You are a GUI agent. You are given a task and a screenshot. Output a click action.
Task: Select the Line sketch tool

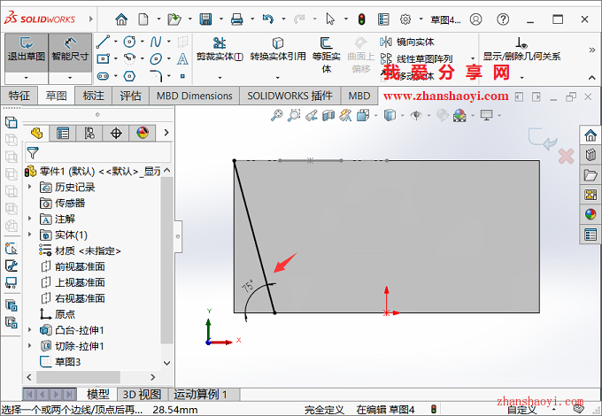[x=103, y=42]
